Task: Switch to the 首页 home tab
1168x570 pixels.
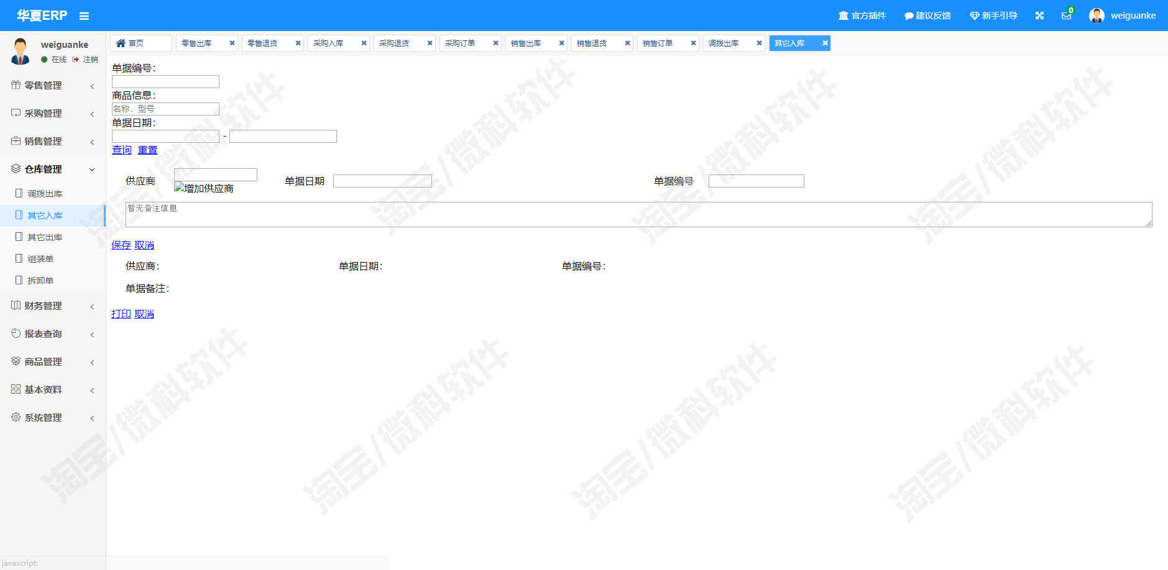Action: point(140,43)
